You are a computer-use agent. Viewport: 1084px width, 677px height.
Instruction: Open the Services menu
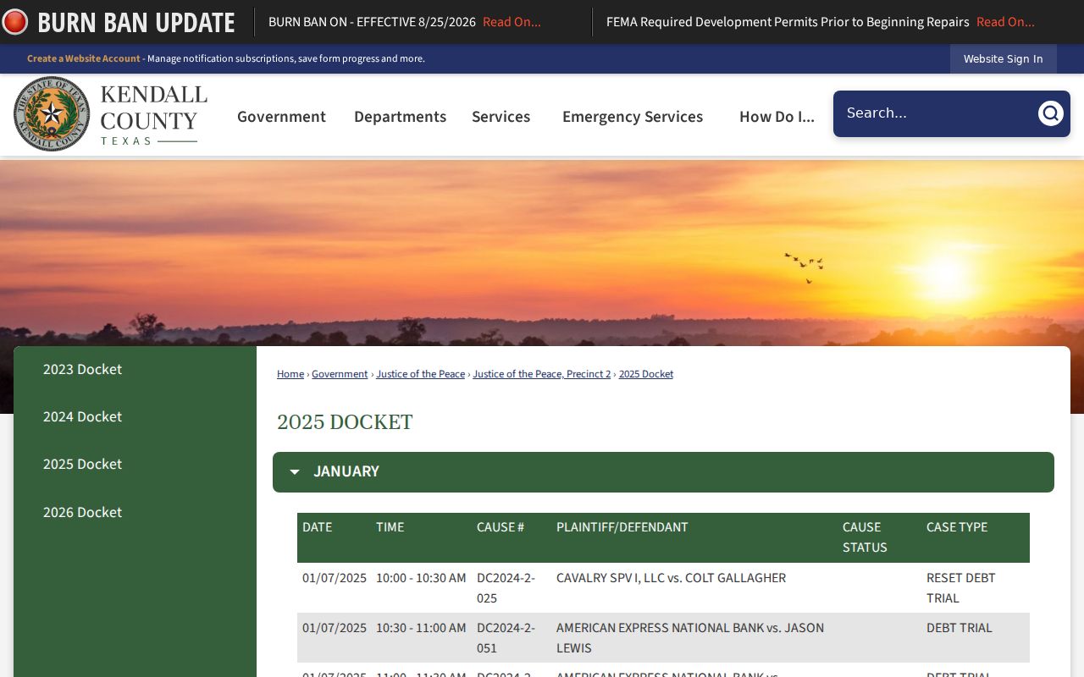(501, 117)
